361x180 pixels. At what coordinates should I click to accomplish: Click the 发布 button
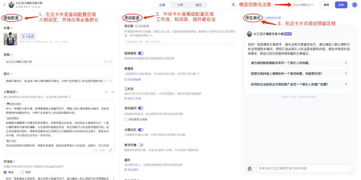341,5
